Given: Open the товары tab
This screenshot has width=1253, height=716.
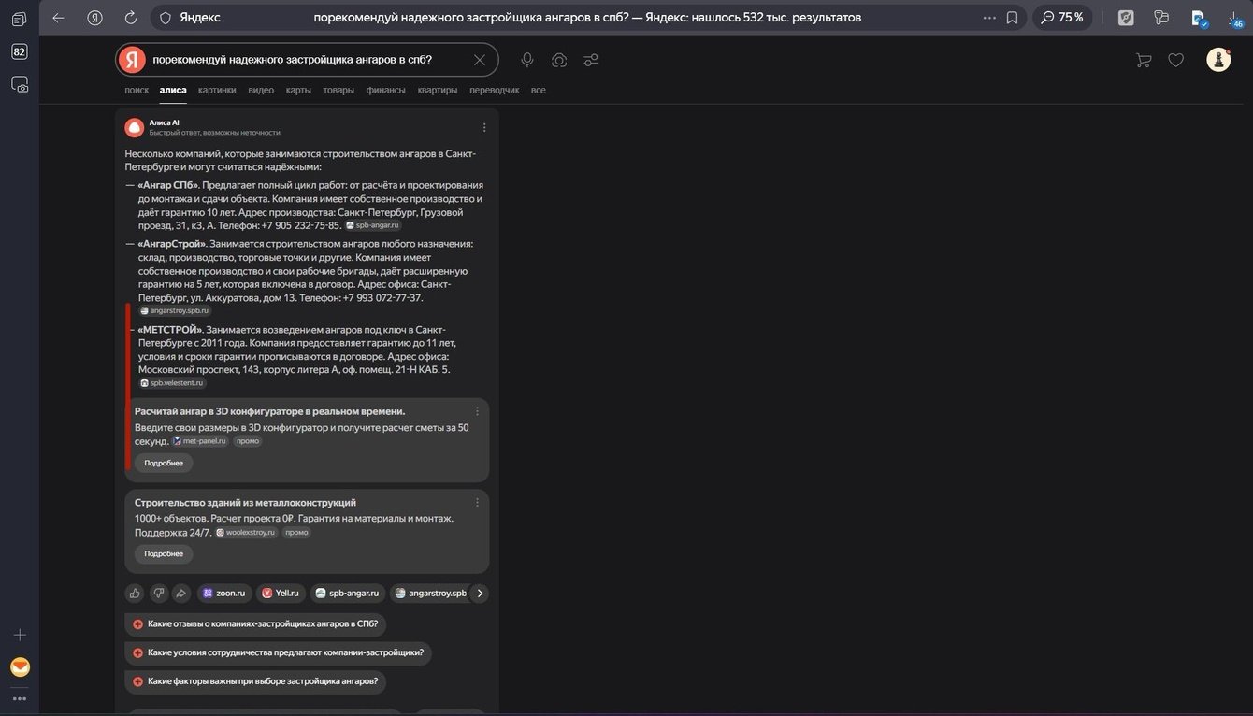Looking at the screenshot, I should [338, 90].
